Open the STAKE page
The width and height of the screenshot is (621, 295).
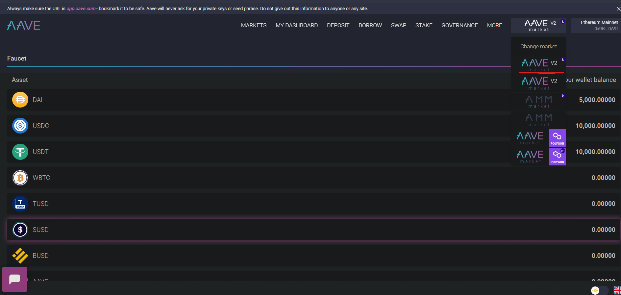[424, 25]
